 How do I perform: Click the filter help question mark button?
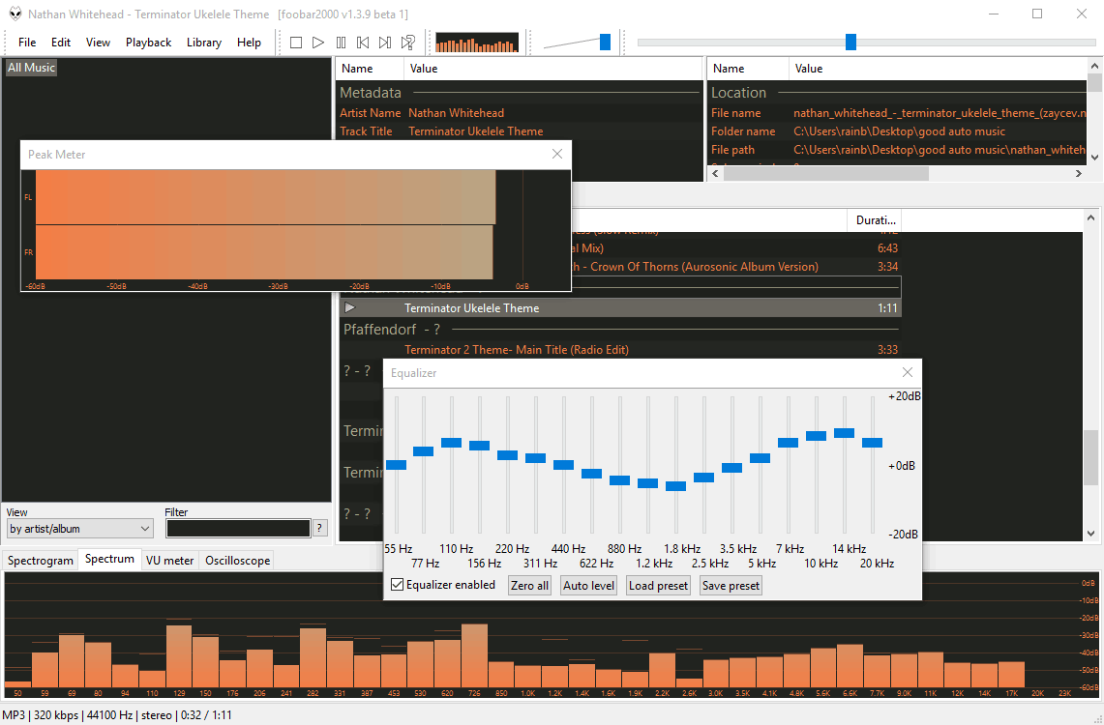[x=319, y=528]
